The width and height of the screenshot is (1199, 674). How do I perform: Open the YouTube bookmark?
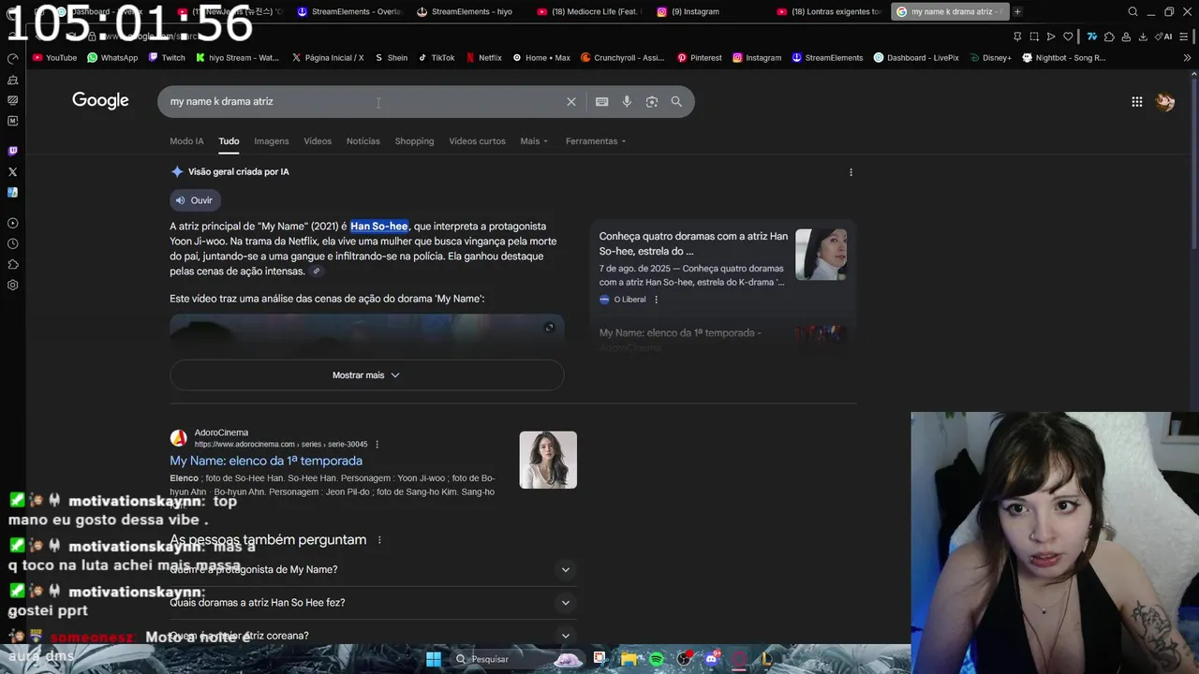pos(54,58)
